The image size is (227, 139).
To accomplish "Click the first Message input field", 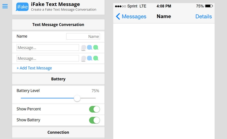I will coord(48,48).
